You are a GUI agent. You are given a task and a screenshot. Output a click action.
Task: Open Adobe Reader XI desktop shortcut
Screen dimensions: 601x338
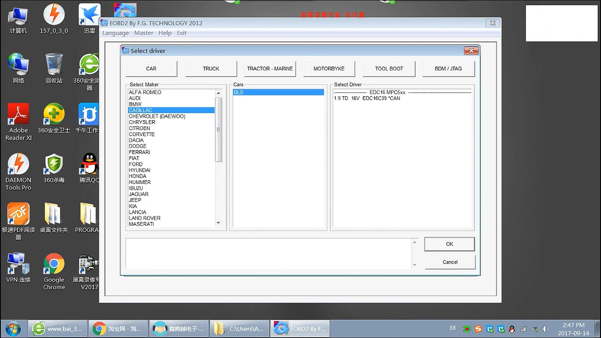(x=19, y=122)
